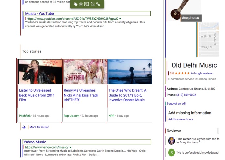Click the yahoo.com/music URL

click(47, 147)
